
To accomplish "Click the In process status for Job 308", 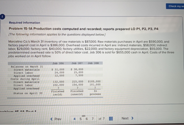I will point(95,93).
